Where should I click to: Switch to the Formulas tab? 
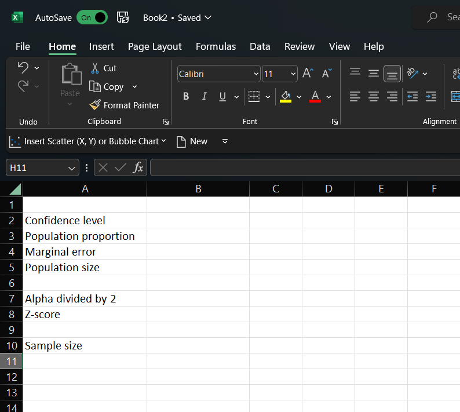point(216,46)
